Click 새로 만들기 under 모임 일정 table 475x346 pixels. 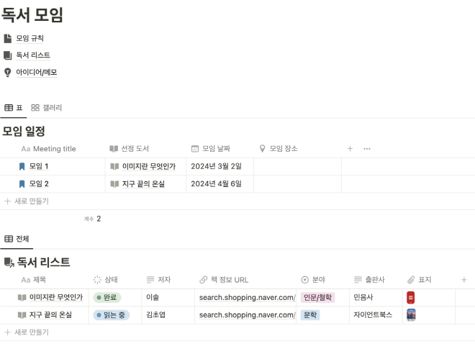[x=27, y=201]
